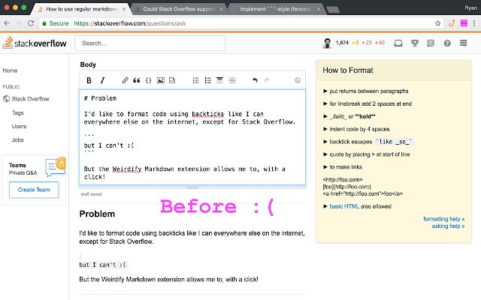Format as code with the braces icon
This screenshot has height=300, width=481.
[x=149, y=80]
